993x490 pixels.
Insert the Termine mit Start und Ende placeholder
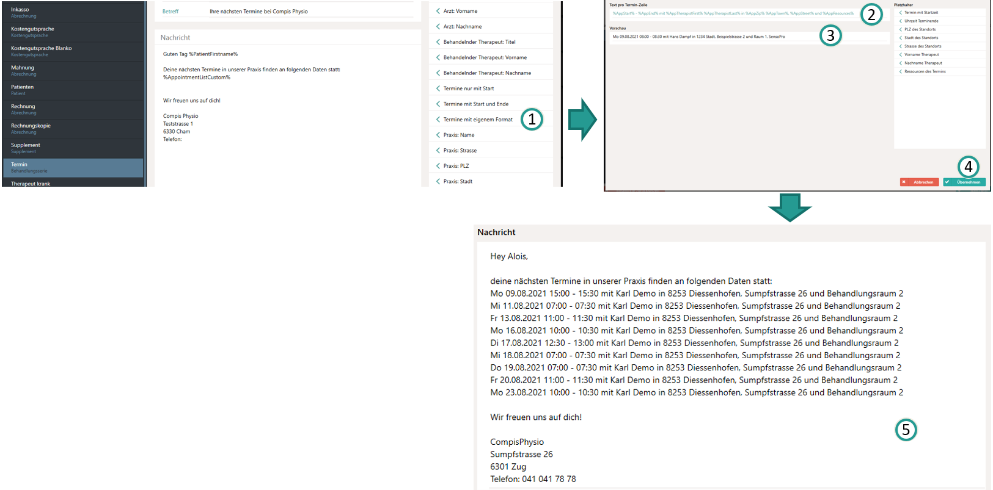coord(475,104)
